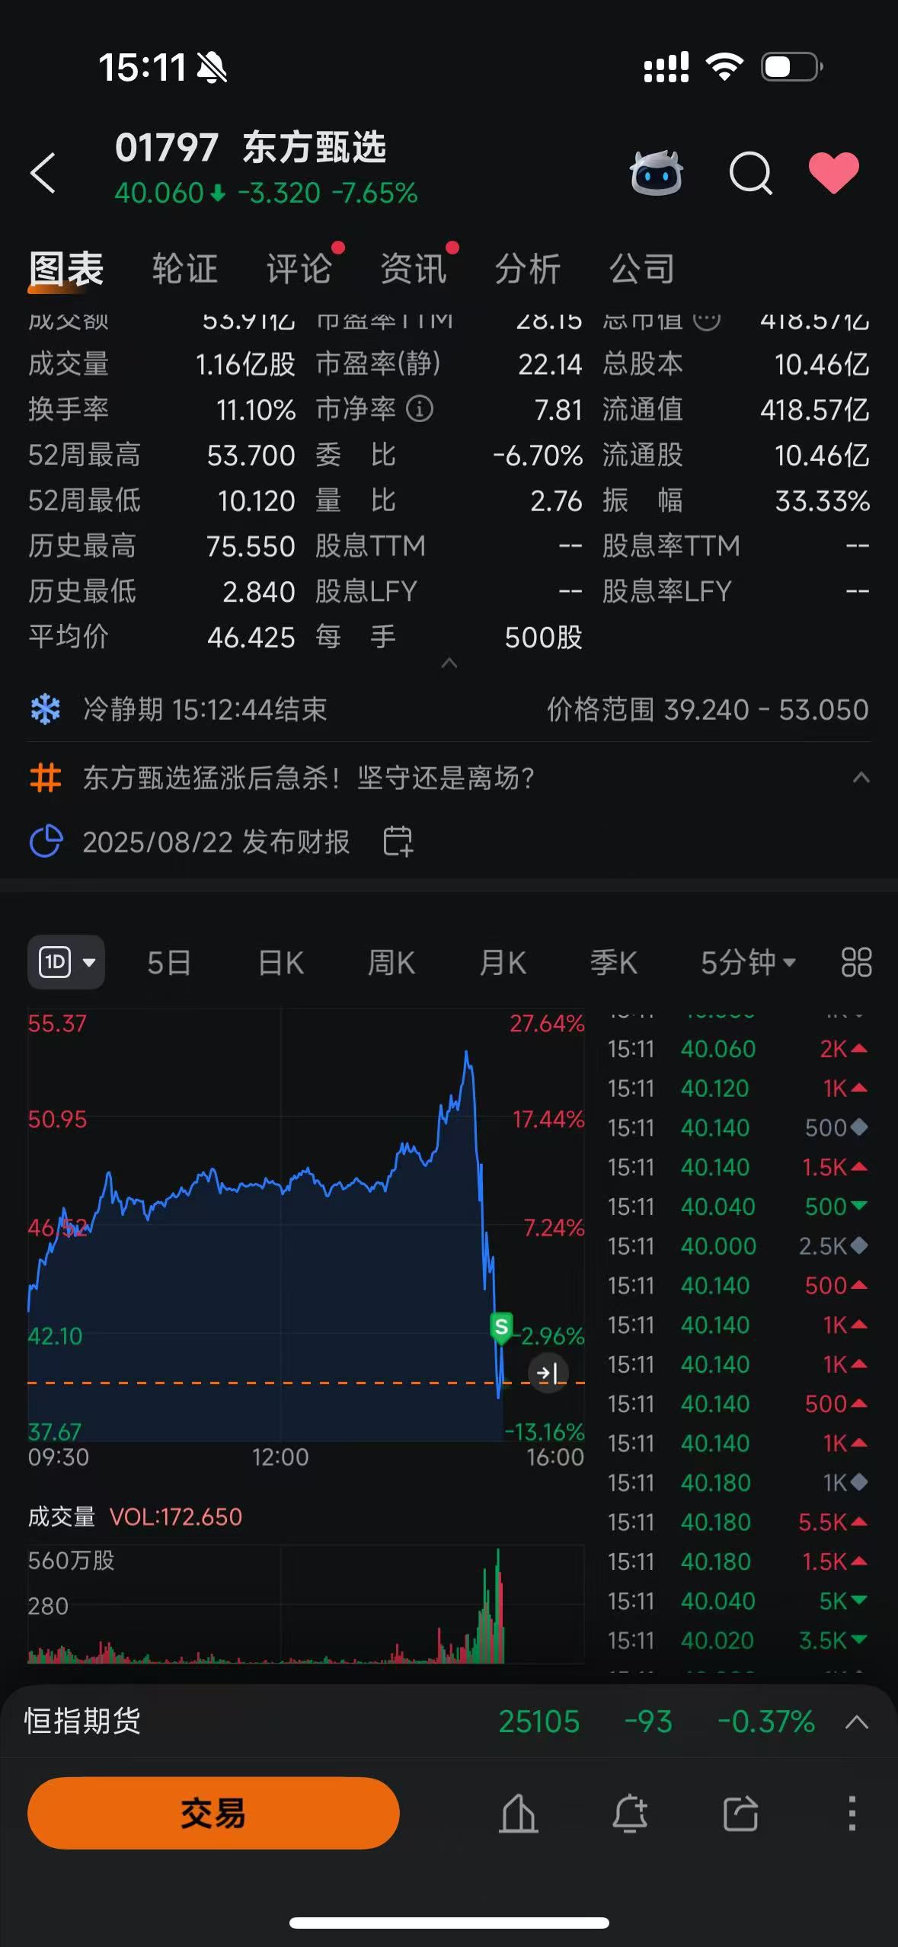Open the robot AI assistant icon
Screen dimensions: 898x1947
click(x=656, y=173)
